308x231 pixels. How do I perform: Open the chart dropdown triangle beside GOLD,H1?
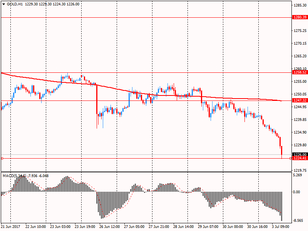click(x=3, y=4)
